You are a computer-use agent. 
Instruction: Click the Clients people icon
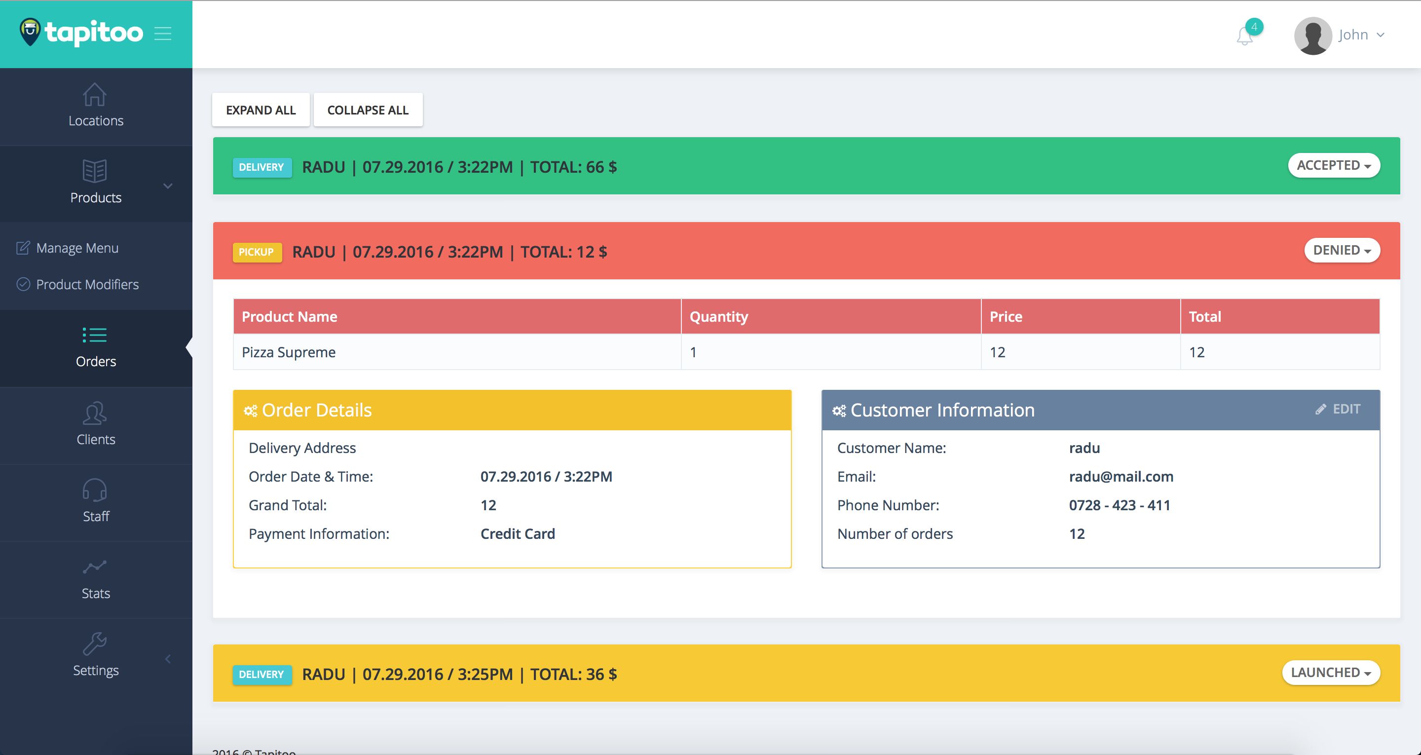pos(94,413)
